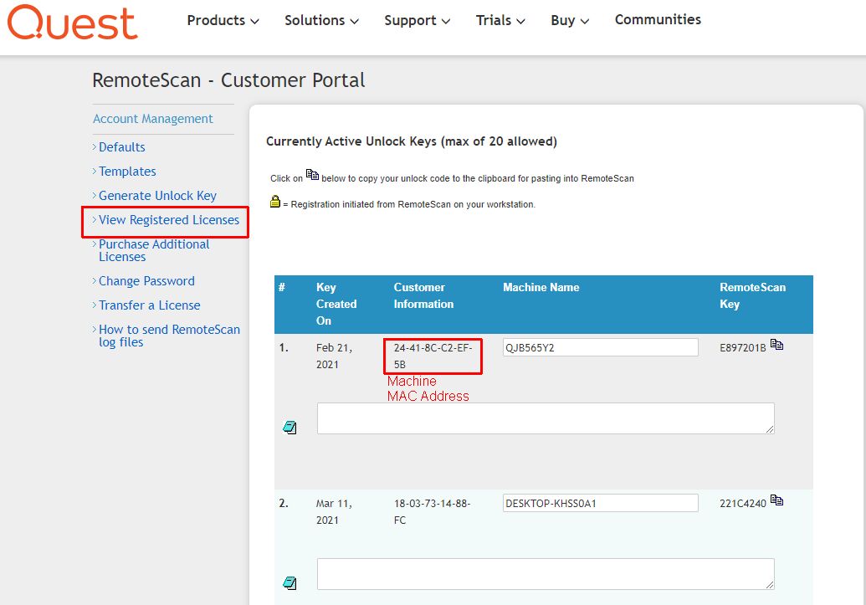Viewport: 866px width, 605px height.
Task: Click the padlock icon in the legend
Action: coord(275,200)
